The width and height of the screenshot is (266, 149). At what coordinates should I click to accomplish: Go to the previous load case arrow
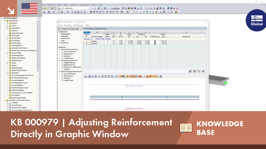[93, 8]
